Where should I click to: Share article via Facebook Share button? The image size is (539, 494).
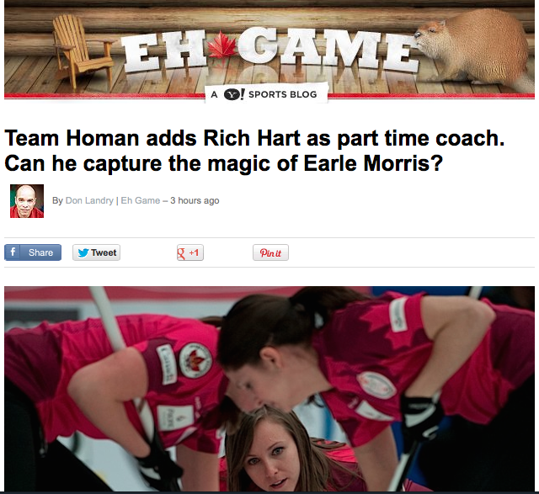coord(33,252)
